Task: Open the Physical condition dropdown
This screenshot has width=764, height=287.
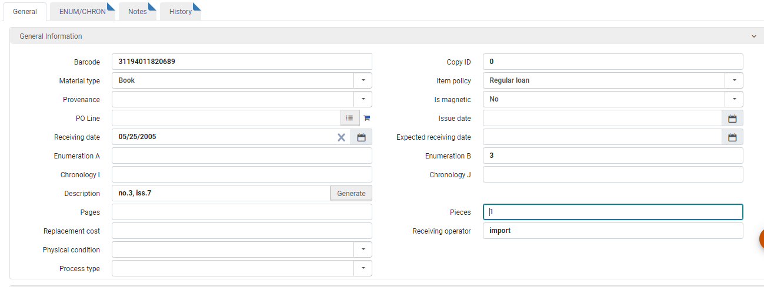Action: pyautogui.click(x=363, y=249)
